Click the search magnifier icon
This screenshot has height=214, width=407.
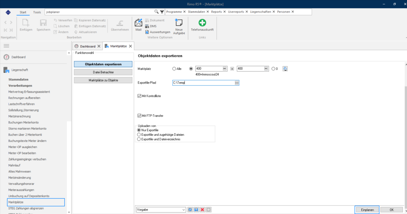(157, 12)
